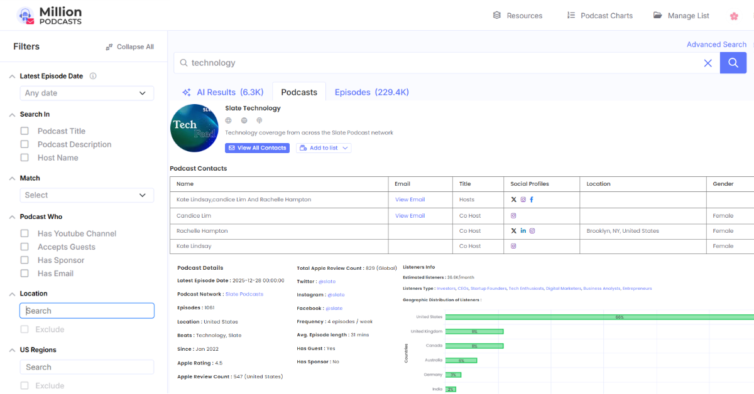Enable the Has Youtube Channel filter
The width and height of the screenshot is (754, 394).
click(x=25, y=233)
